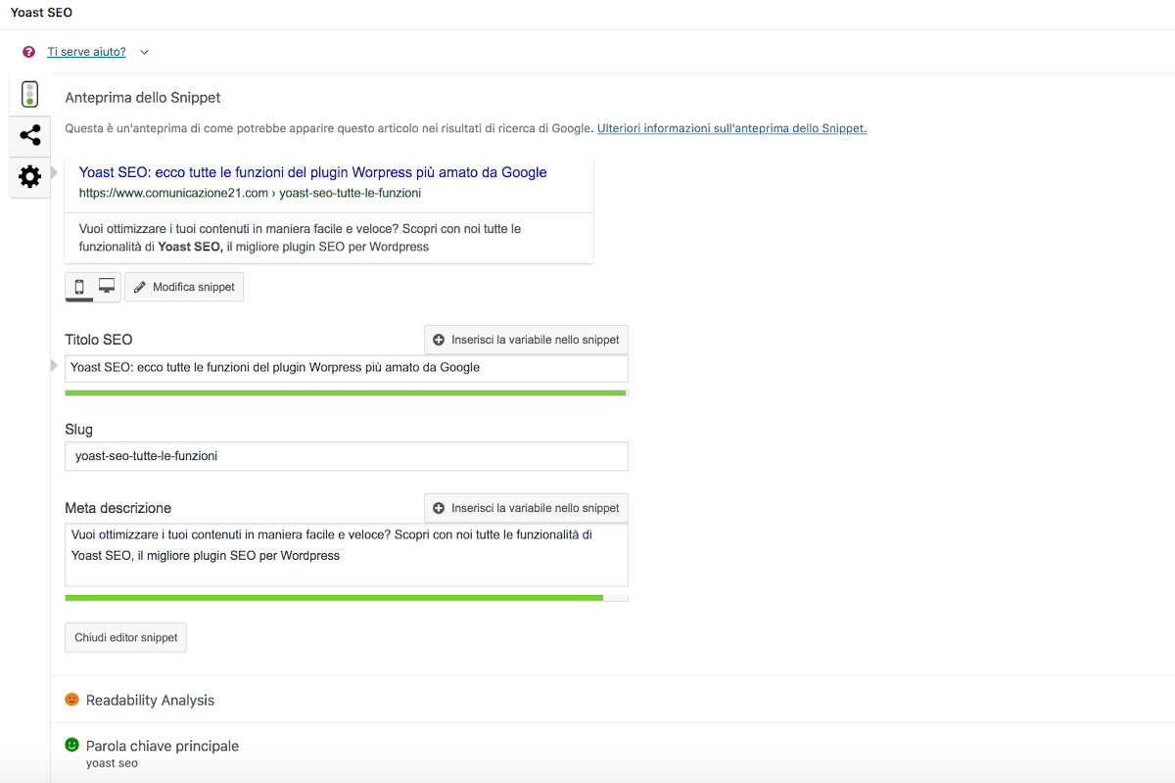Click the snippet preview description text
Viewport: 1175px width, 783px height.
coord(300,238)
